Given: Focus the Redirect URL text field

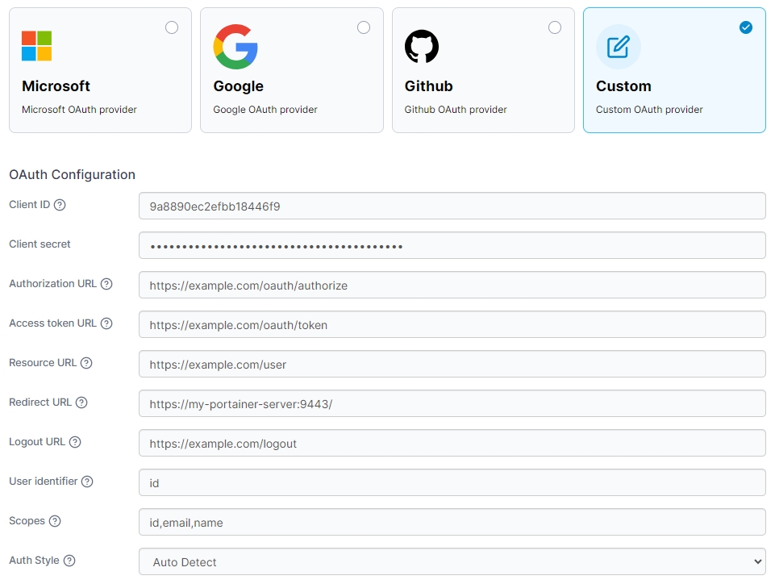Looking at the screenshot, I should tap(452, 403).
